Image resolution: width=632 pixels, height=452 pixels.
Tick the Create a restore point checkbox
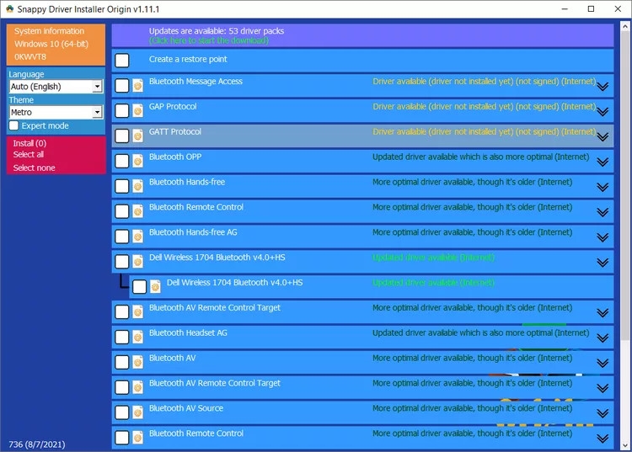pos(121,61)
